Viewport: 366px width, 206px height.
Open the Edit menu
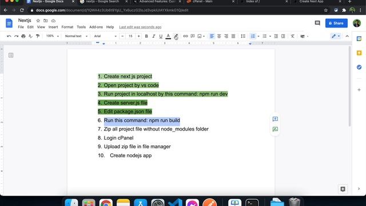point(30,27)
